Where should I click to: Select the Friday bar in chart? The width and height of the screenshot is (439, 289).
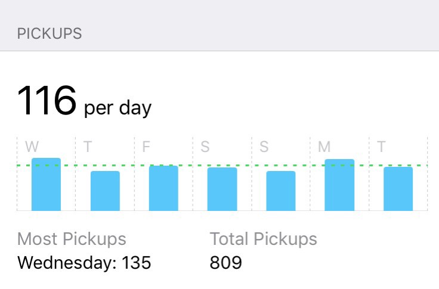click(x=163, y=188)
